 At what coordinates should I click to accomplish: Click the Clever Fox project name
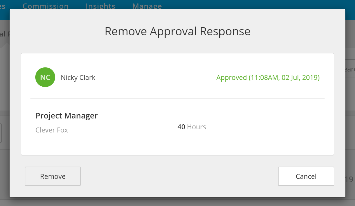52,130
